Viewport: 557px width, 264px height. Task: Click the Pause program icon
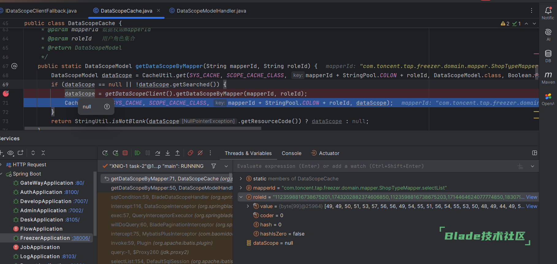click(148, 153)
